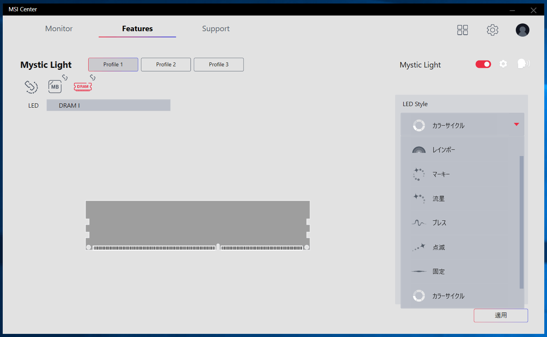547x337 pixels.
Task: Choose 点滅 LED style
Action: coord(460,247)
